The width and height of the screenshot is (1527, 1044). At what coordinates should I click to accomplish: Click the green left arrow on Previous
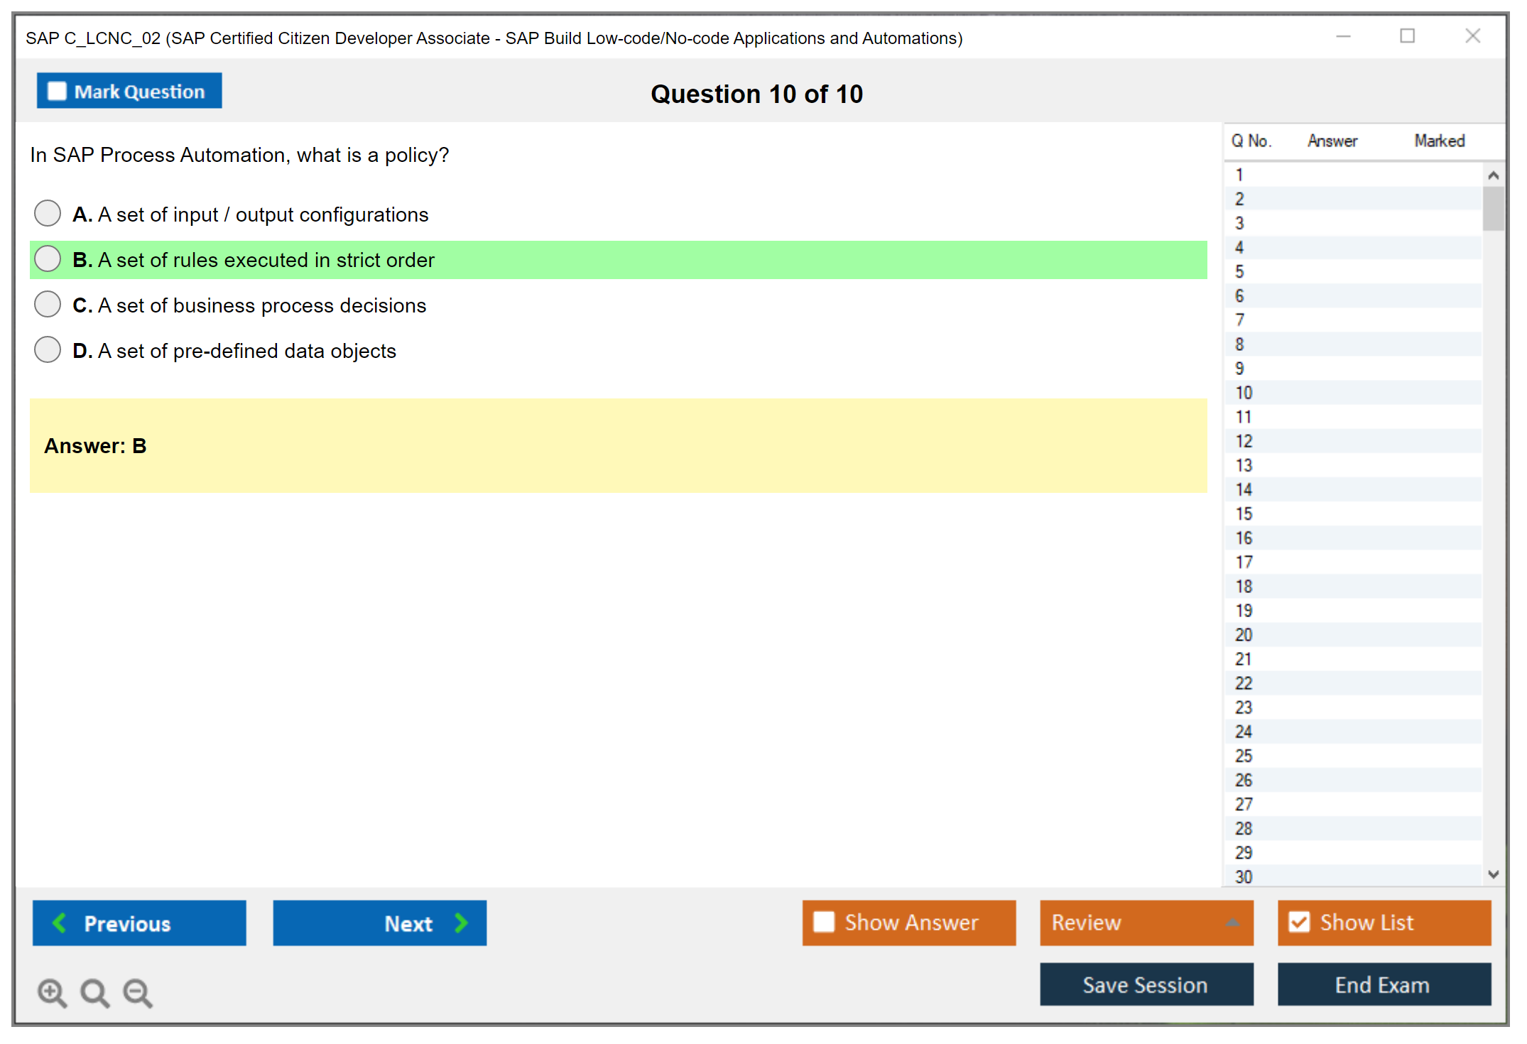tap(60, 923)
